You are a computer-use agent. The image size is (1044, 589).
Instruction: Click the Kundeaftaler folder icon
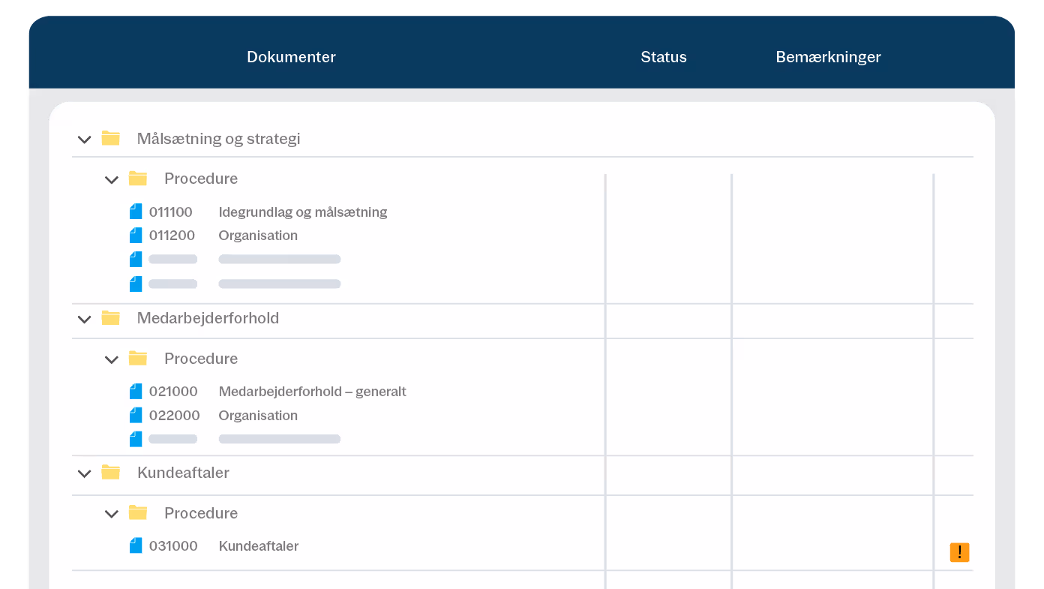(x=111, y=472)
